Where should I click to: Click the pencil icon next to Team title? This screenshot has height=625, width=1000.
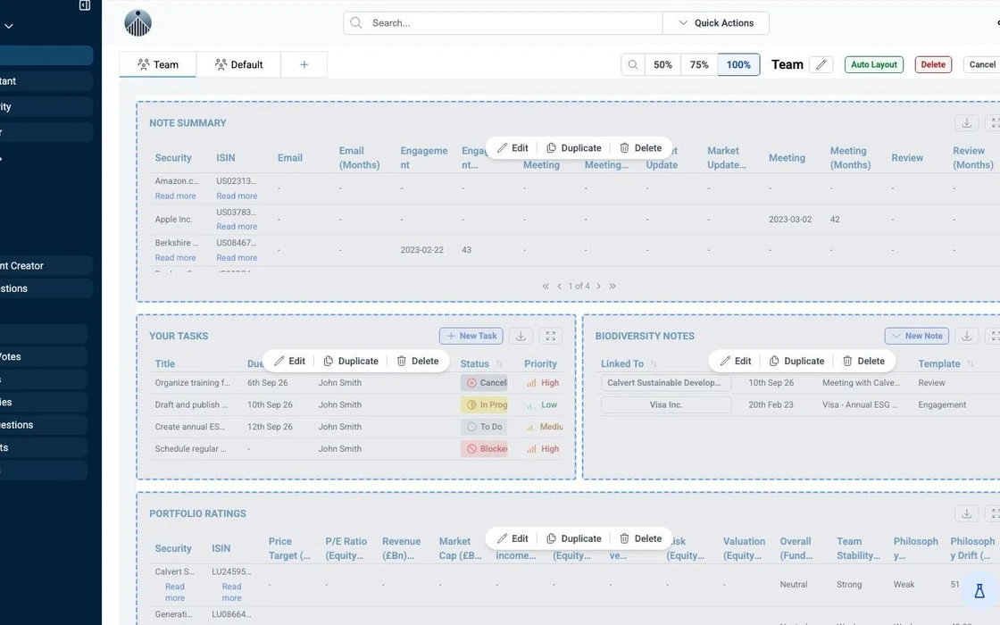(x=821, y=64)
